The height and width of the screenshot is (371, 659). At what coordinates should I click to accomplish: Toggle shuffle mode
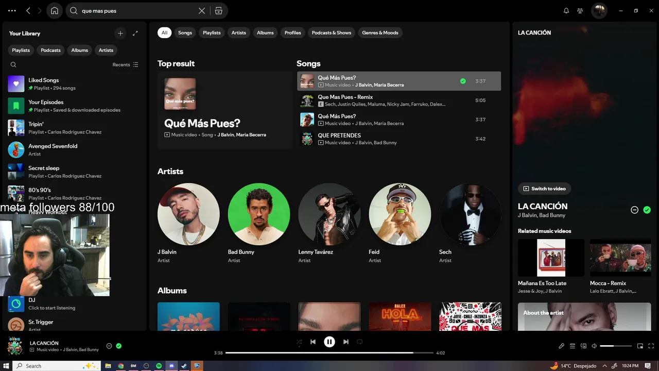click(299, 342)
